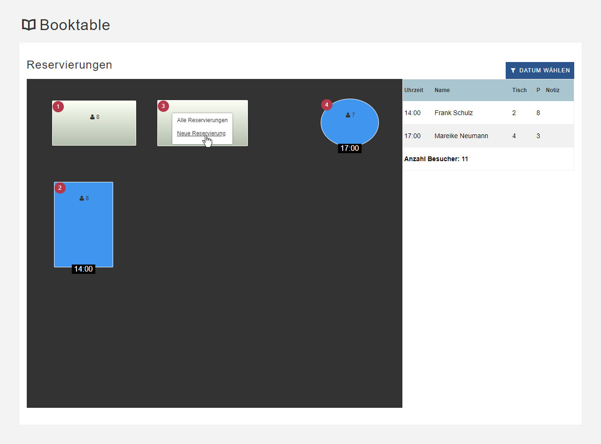
Task: Click the Tisch column header
Action: (519, 90)
